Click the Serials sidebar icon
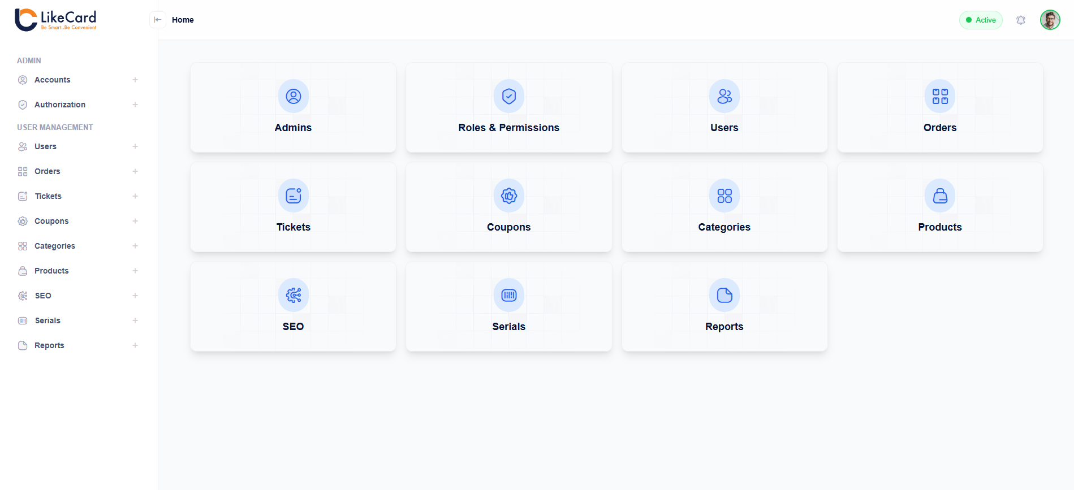The width and height of the screenshot is (1074, 490). (x=23, y=320)
